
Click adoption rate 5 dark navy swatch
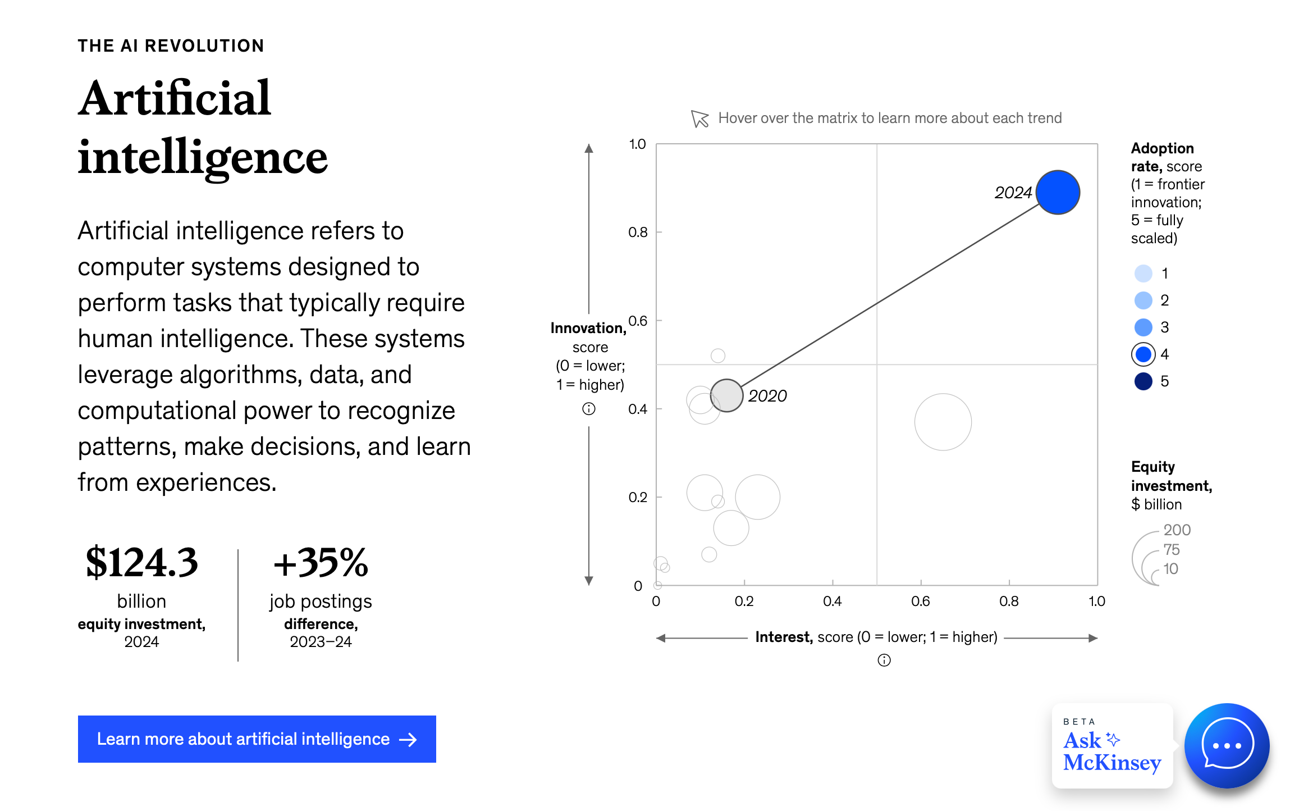pos(1143,381)
